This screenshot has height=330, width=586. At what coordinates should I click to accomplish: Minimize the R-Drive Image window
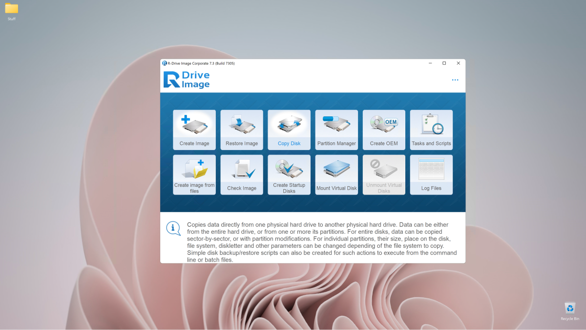pyautogui.click(x=430, y=63)
